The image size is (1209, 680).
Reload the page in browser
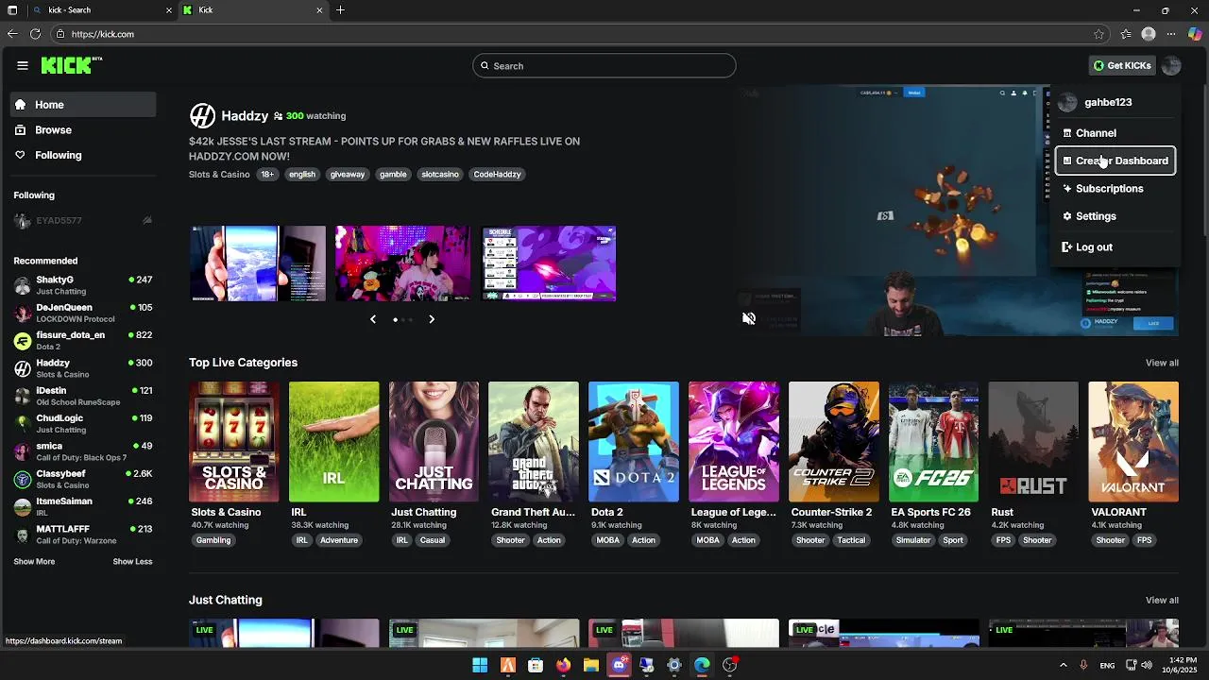point(35,34)
